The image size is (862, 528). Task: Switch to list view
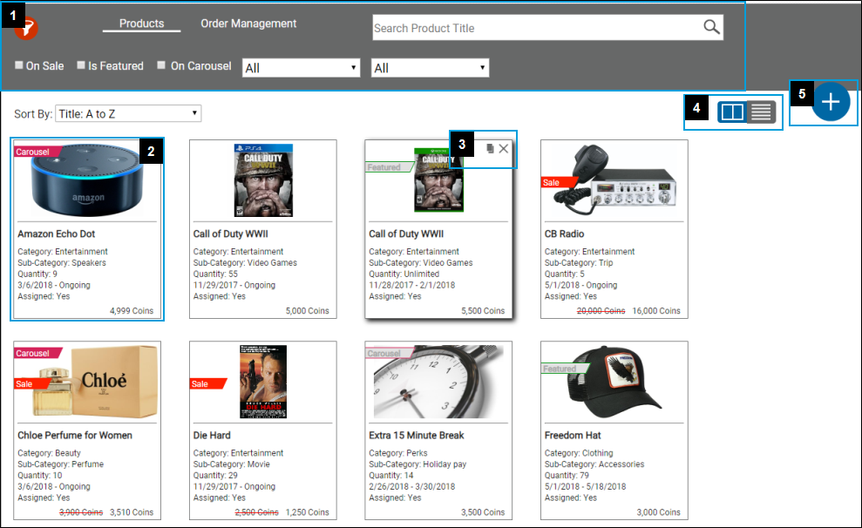761,112
